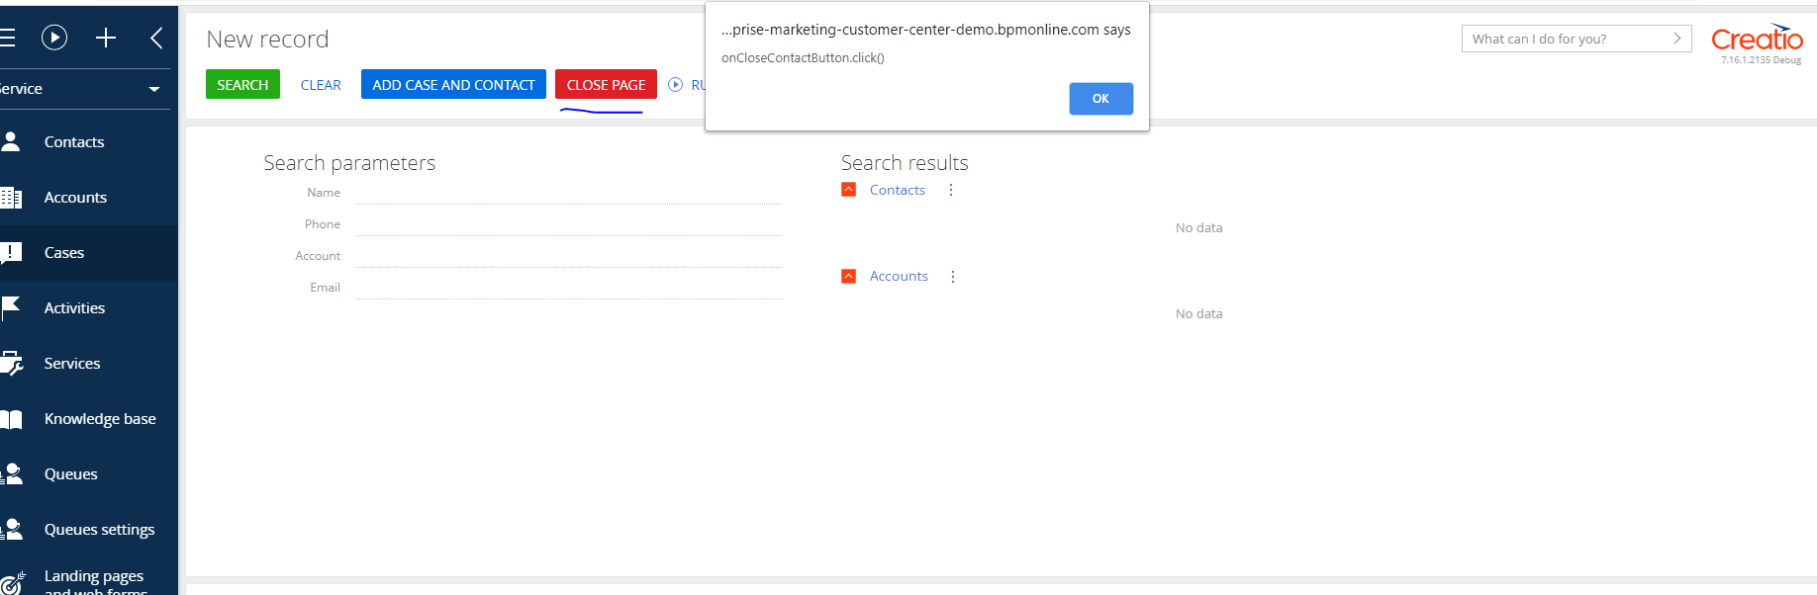
Task: Click the run process icon beside CLOSE PAGE
Action: 675,85
